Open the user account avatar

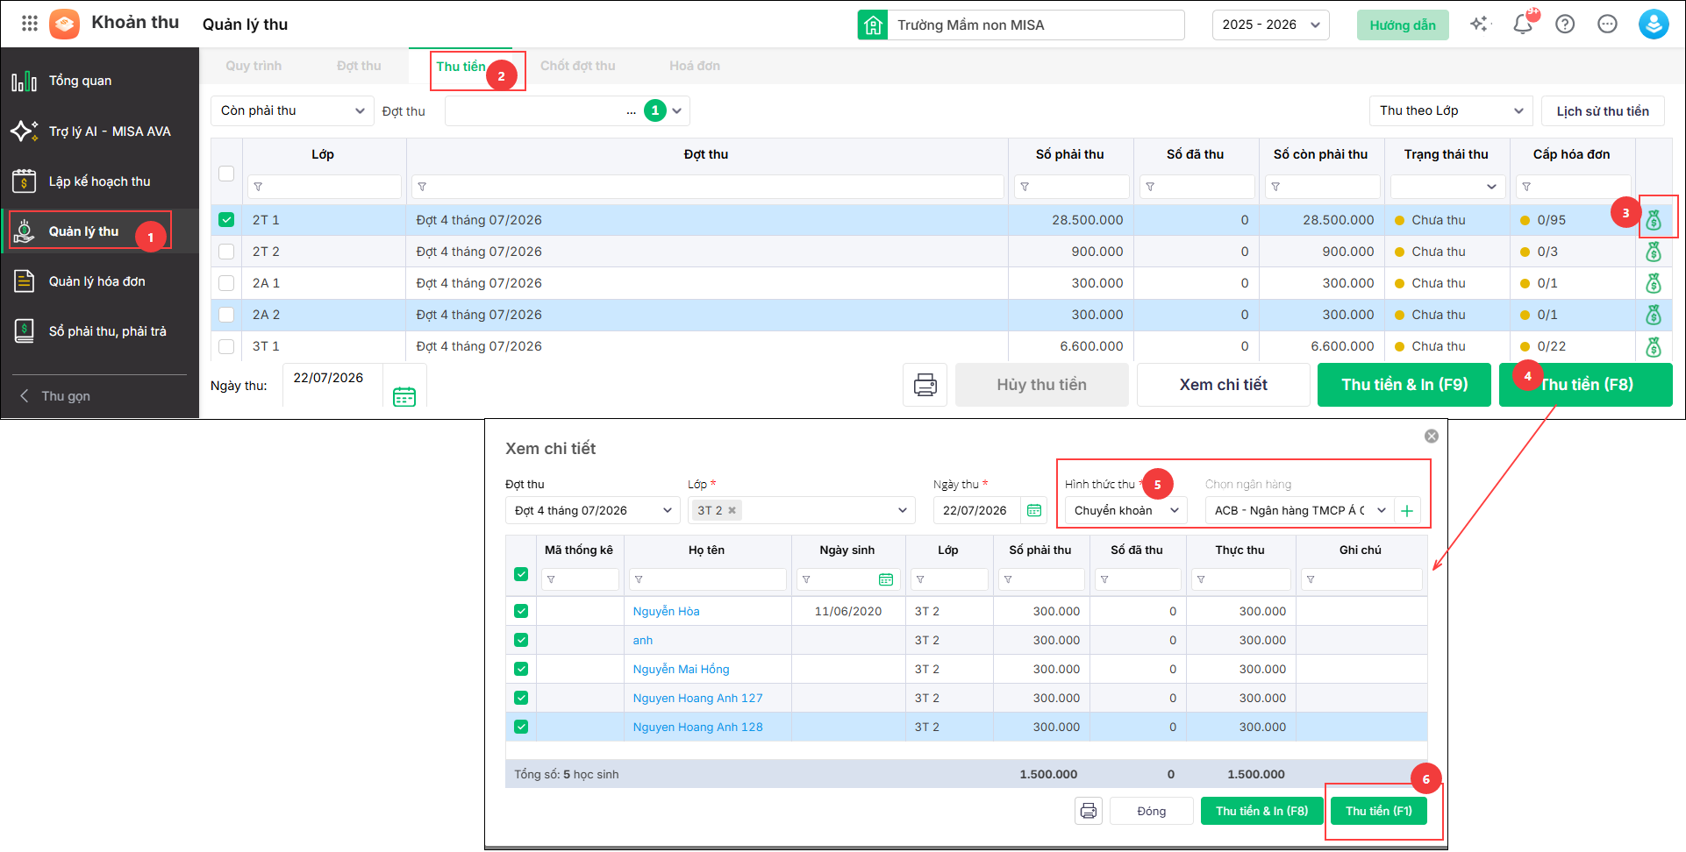pos(1654,24)
